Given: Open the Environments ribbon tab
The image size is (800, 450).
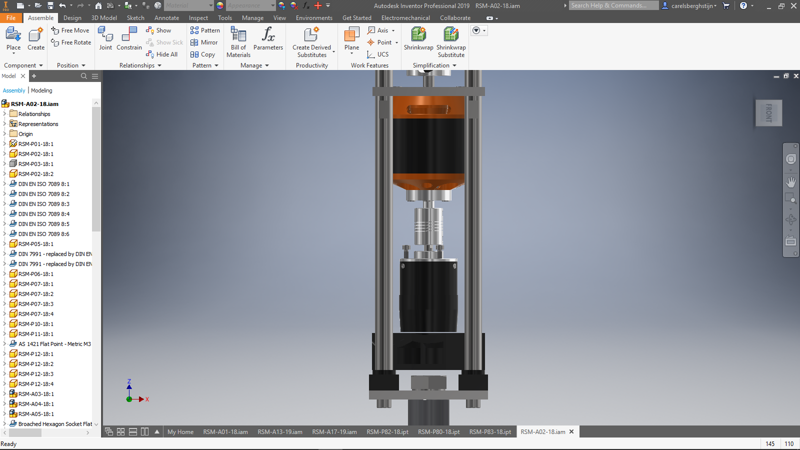Looking at the screenshot, I should tap(314, 18).
